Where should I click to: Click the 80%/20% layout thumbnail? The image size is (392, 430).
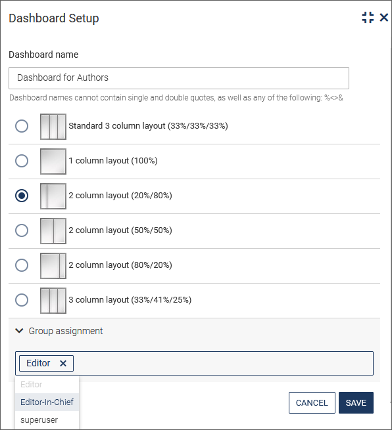[x=53, y=266]
